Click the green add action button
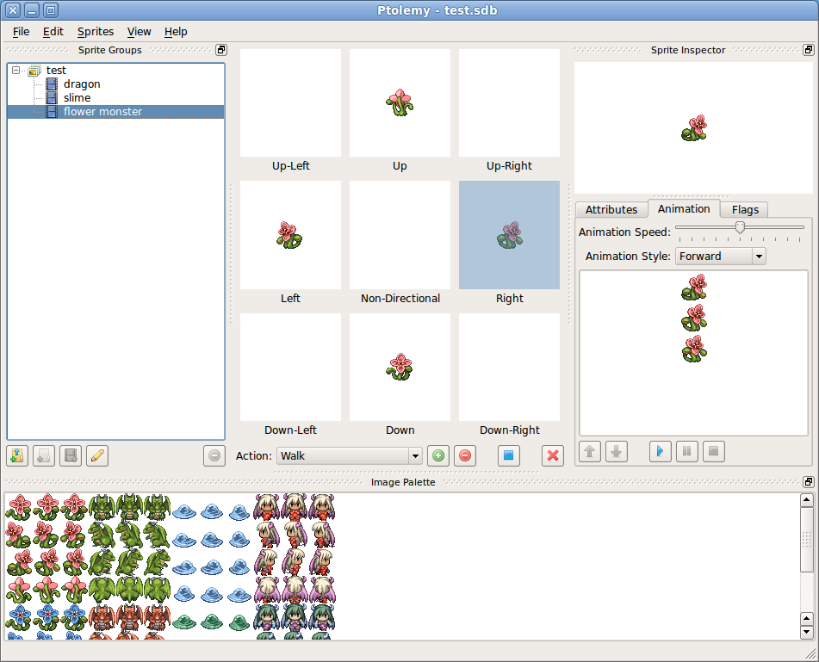Screen dimensions: 819x662 [x=437, y=456]
